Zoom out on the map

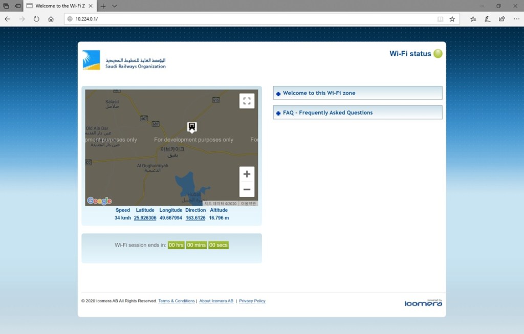point(247,189)
